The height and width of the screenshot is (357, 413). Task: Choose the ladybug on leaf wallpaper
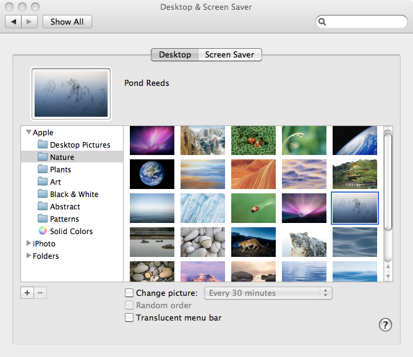click(253, 208)
